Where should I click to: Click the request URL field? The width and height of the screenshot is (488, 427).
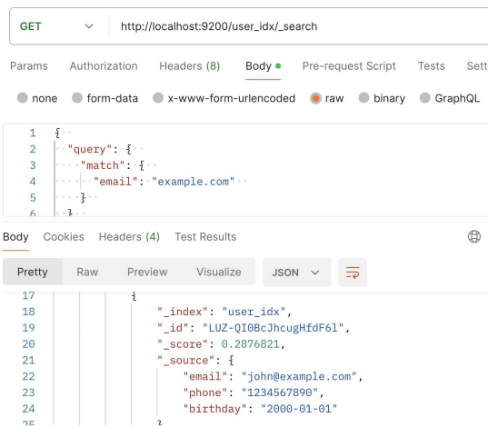pos(299,26)
